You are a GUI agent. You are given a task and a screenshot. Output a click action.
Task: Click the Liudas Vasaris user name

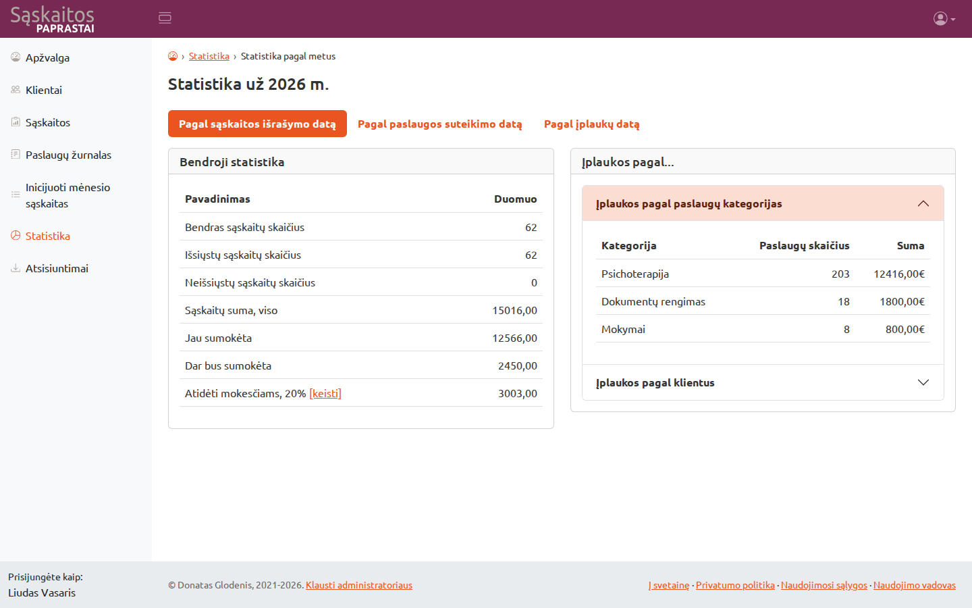coord(42,592)
